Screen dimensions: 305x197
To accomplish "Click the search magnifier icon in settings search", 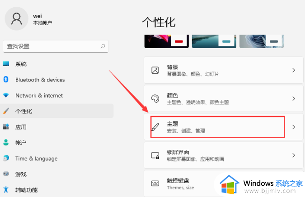I will coord(103,46).
